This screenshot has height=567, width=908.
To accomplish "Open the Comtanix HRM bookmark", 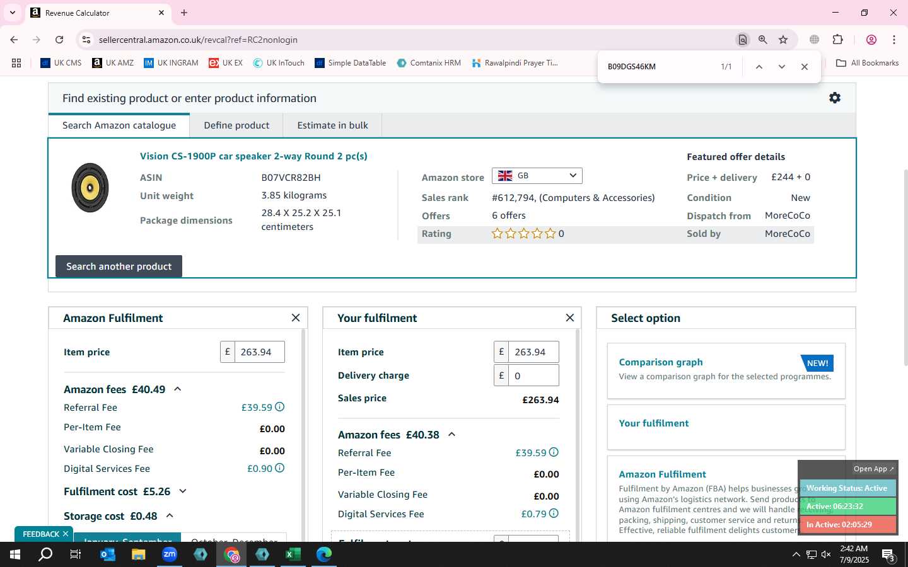I will (429, 63).
